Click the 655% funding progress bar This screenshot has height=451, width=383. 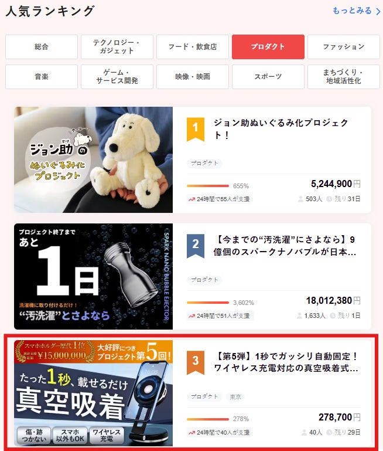pos(208,186)
